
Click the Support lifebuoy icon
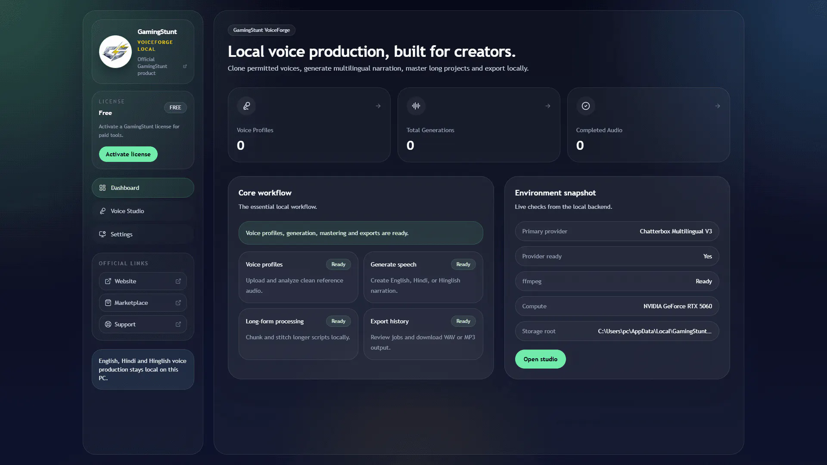click(108, 324)
